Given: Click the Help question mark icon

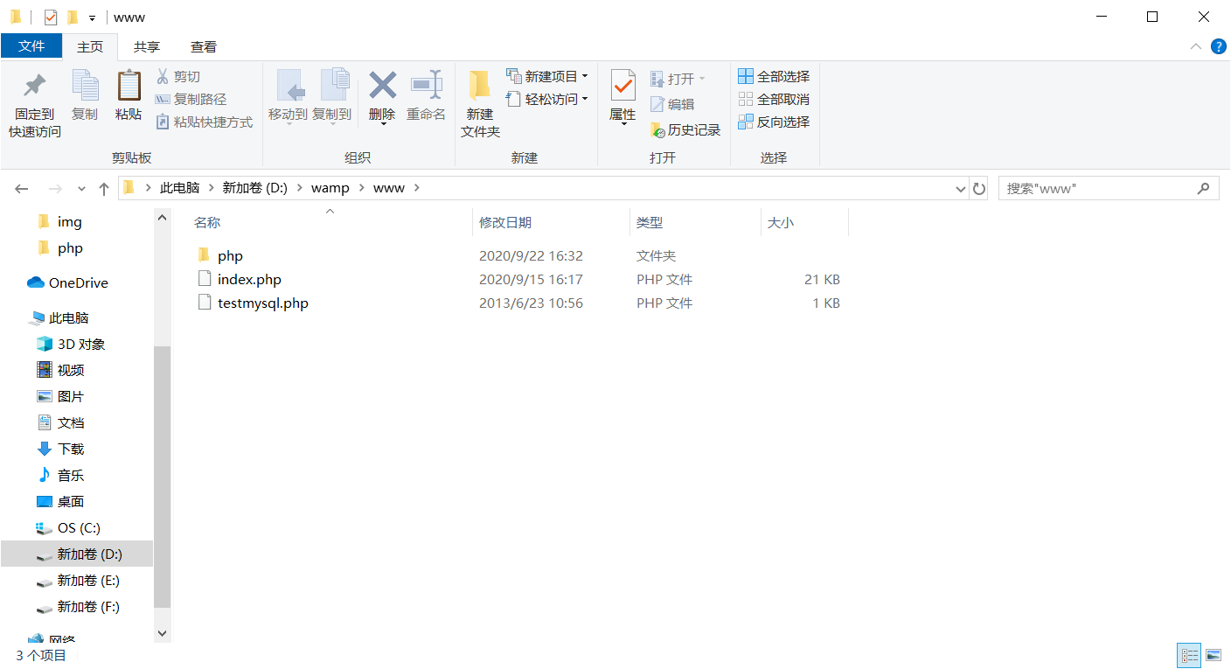Looking at the screenshot, I should tap(1218, 47).
